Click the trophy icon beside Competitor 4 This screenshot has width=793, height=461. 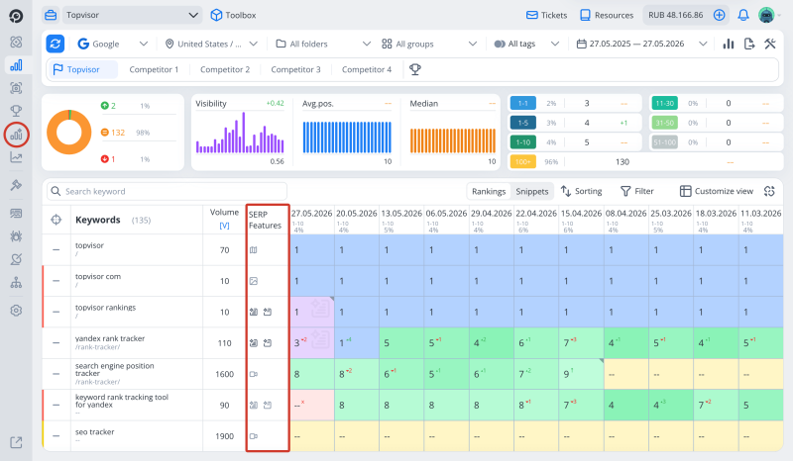415,69
